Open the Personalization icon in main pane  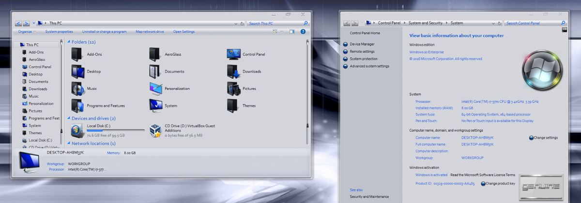click(156, 88)
